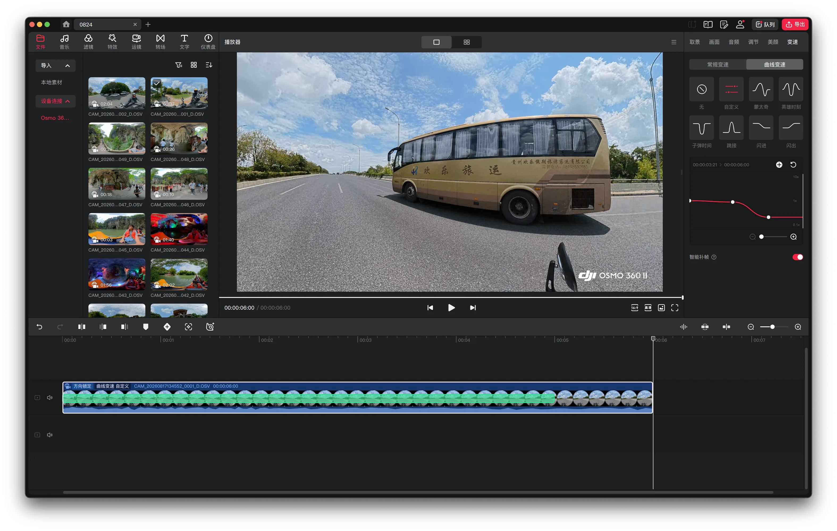Select the 无 (none) speed curve
The image size is (837, 531).
pos(701,89)
